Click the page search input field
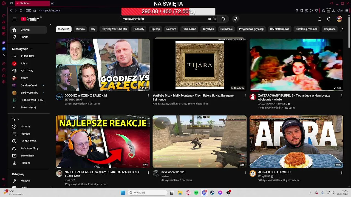 click(x=165, y=19)
